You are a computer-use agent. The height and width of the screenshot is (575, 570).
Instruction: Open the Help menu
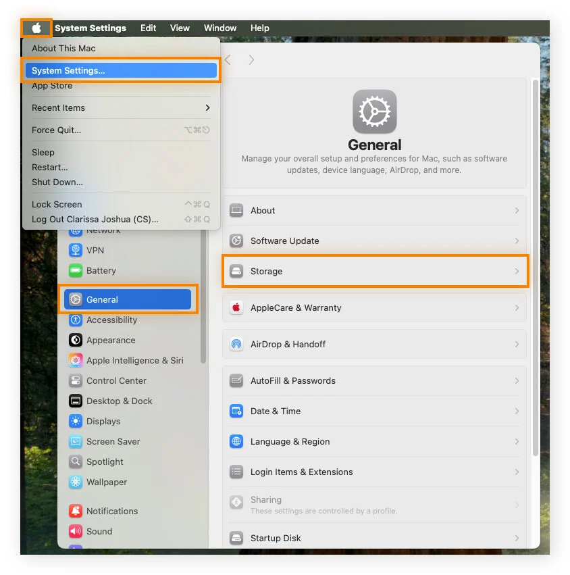pyautogui.click(x=259, y=28)
